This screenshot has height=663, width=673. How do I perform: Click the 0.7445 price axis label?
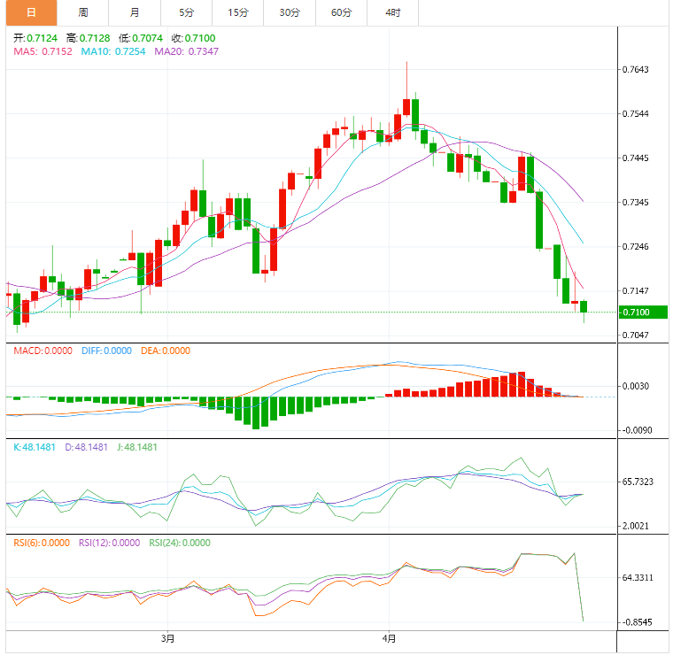click(636, 158)
